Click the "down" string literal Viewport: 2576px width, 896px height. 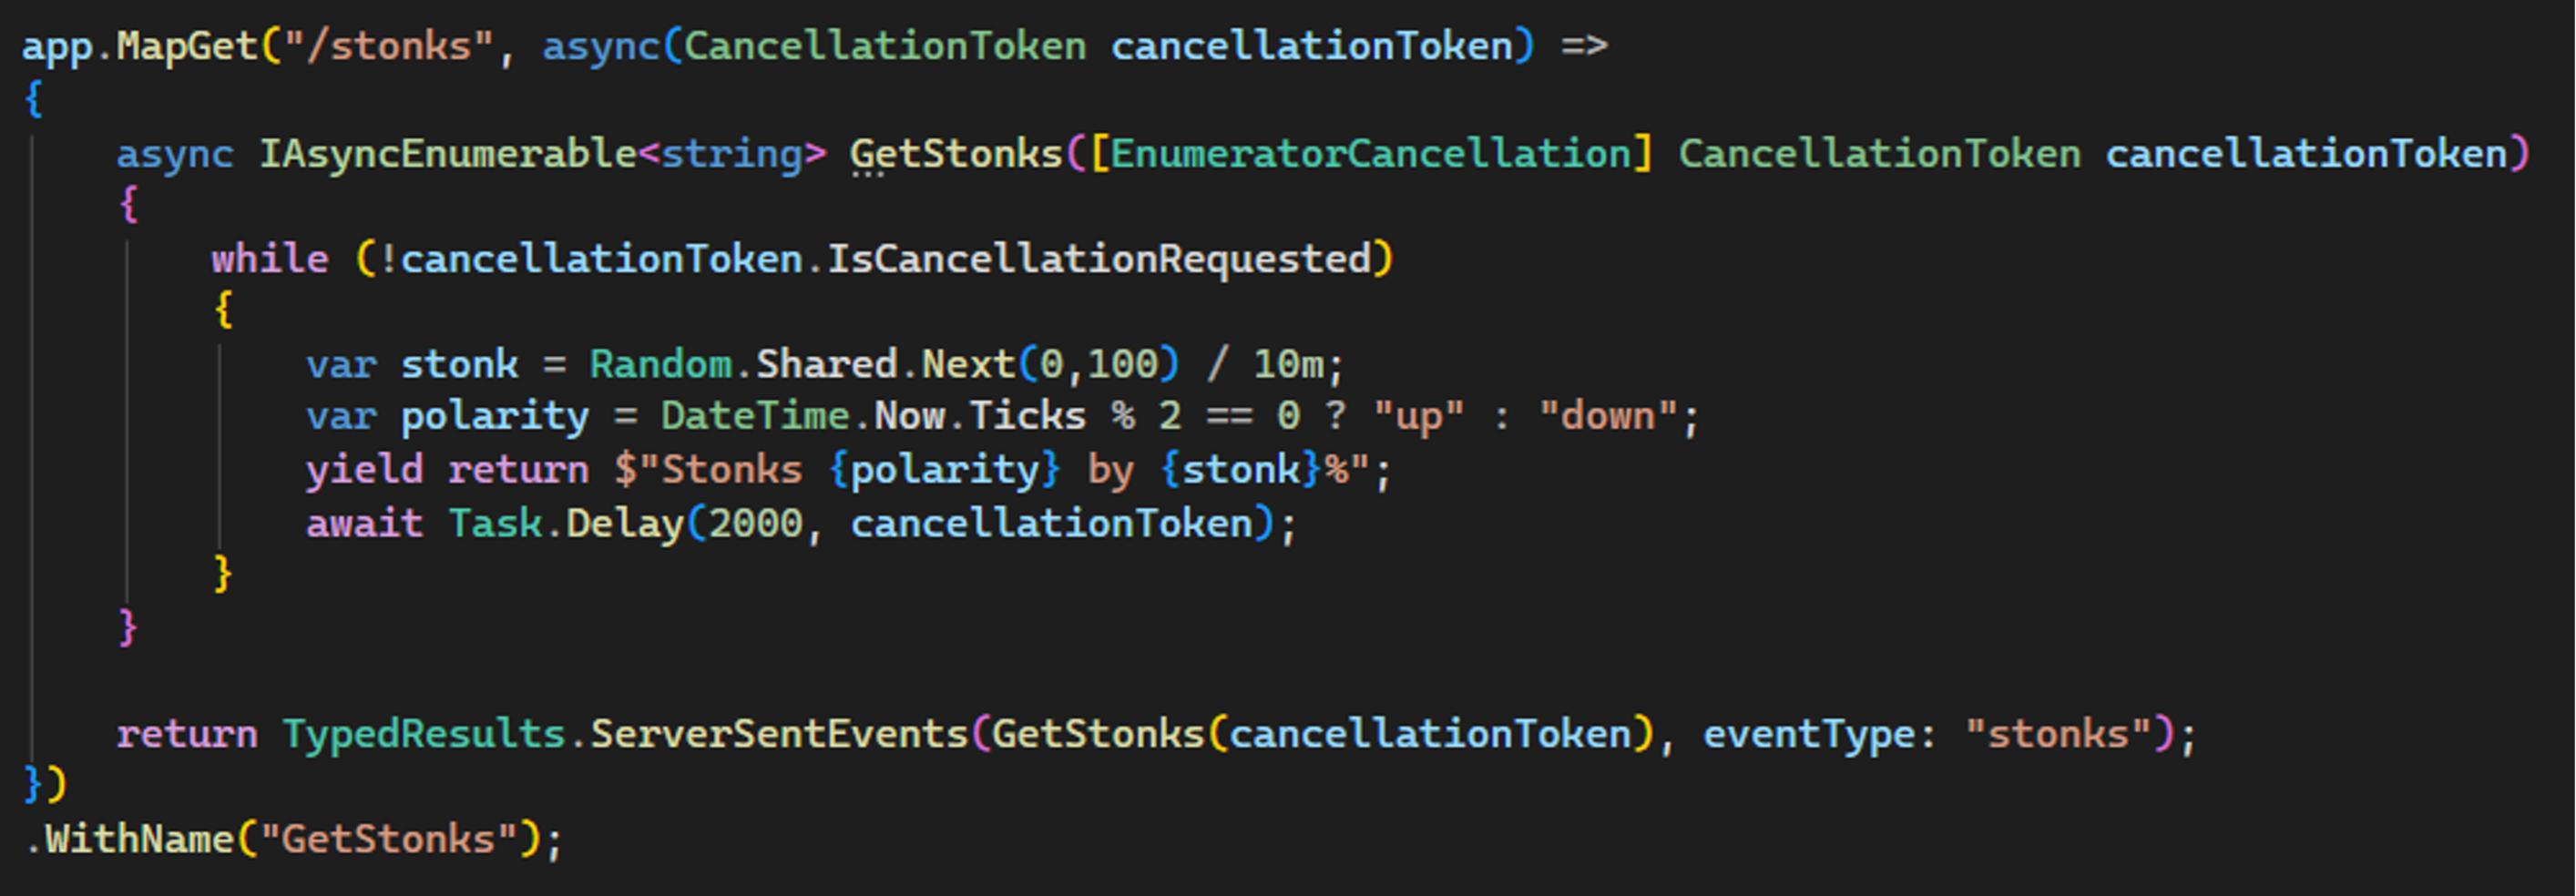tap(1608, 416)
